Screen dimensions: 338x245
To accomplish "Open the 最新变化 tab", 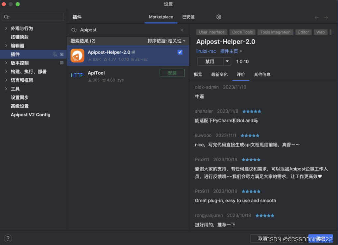I will coord(219,74).
